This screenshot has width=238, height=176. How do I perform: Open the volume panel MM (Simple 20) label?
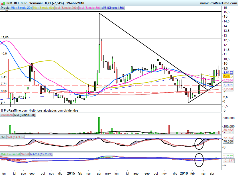25,115
